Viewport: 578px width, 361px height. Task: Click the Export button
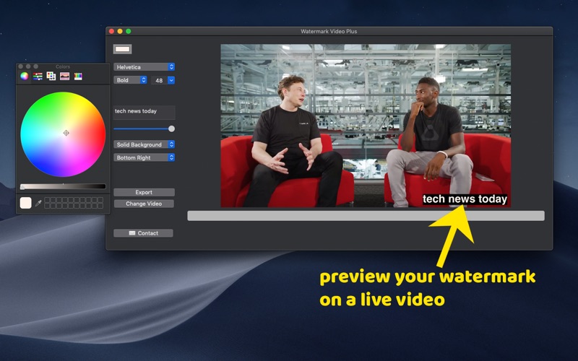[144, 192]
